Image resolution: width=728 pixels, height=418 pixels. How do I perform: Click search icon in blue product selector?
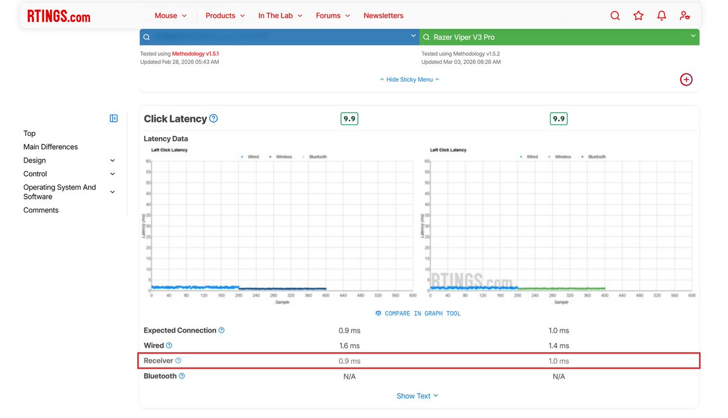[x=146, y=37]
